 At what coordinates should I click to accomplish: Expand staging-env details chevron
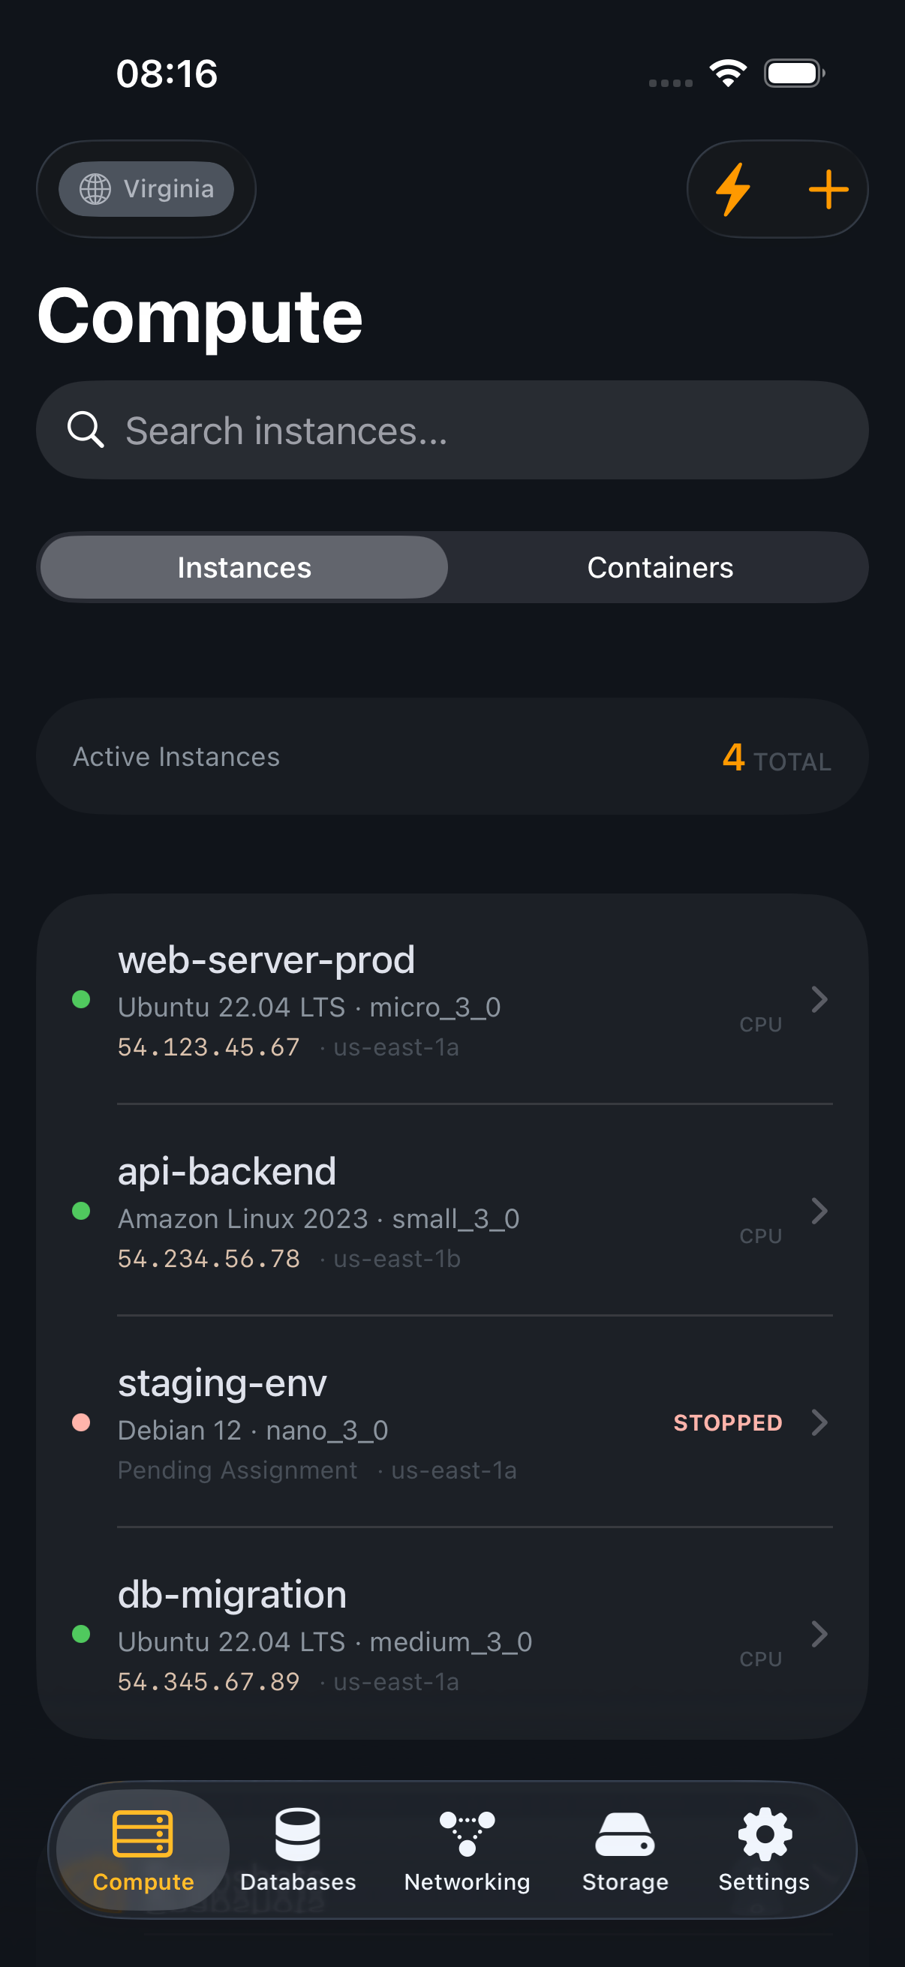click(x=819, y=1422)
